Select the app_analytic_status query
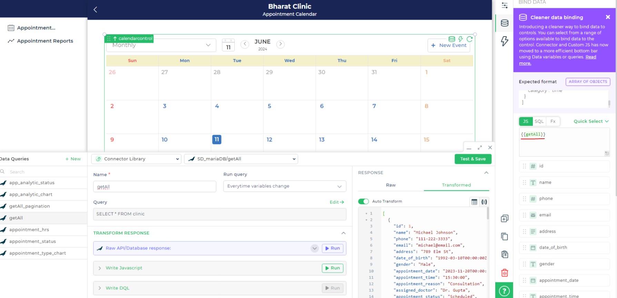This screenshot has width=617, height=298. pos(43,183)
